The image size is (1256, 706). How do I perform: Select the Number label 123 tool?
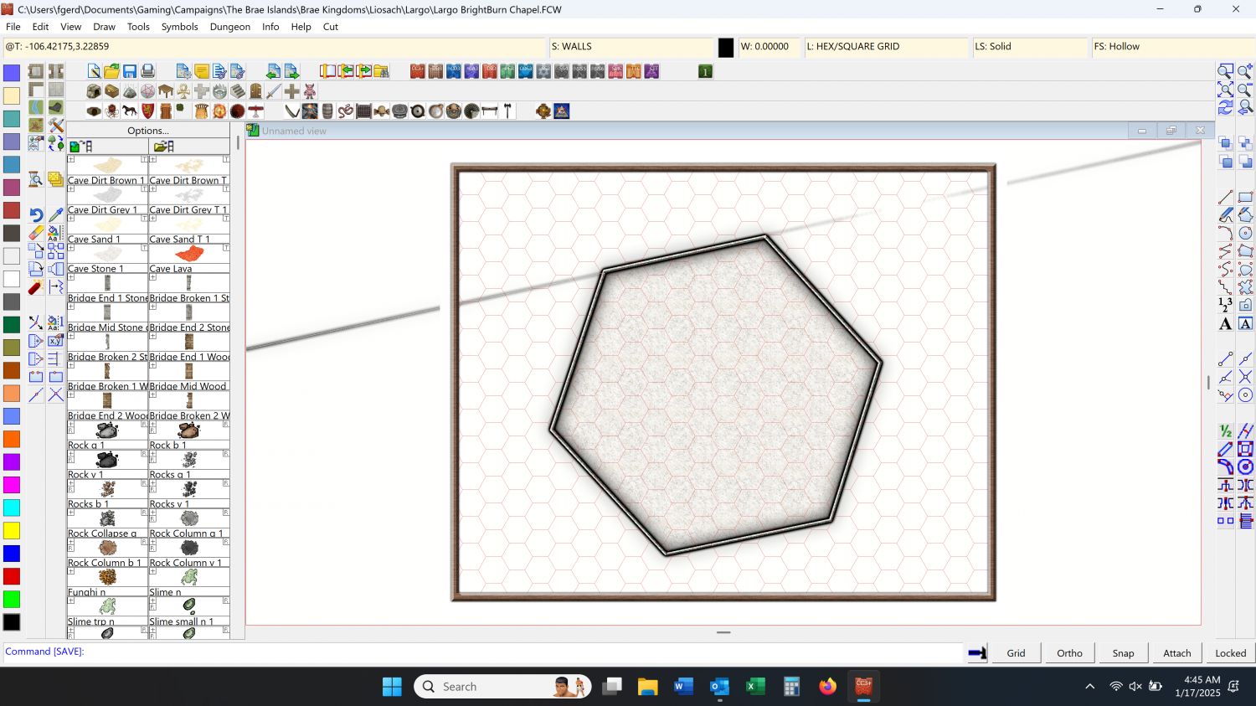(x=1225, y=305)
